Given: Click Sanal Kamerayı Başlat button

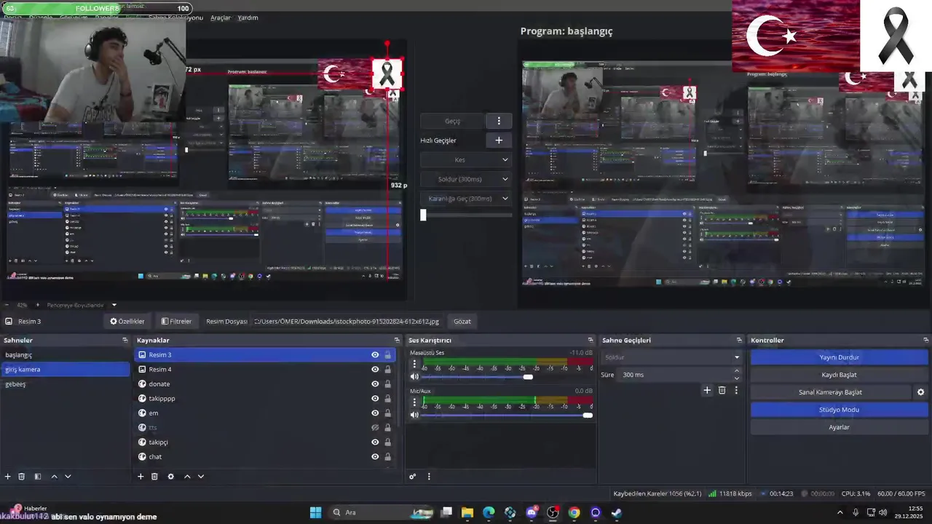Looking at the screenshot, I should [x=830, y=392].
